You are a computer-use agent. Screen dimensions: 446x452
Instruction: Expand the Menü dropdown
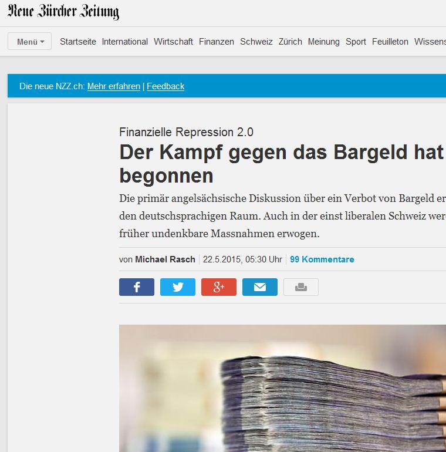point(30,42)
